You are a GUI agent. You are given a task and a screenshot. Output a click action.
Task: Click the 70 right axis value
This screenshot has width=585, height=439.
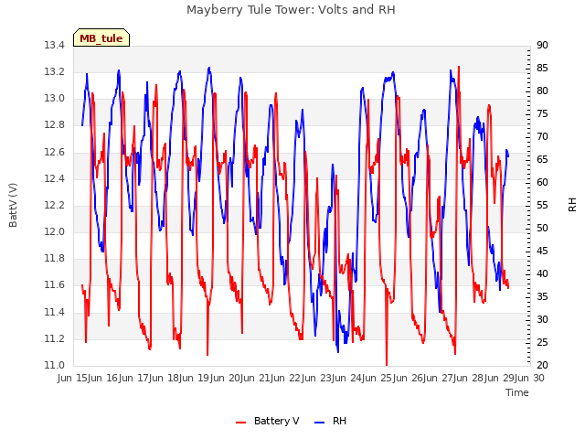pyautogui.click(x=542, y=137)
